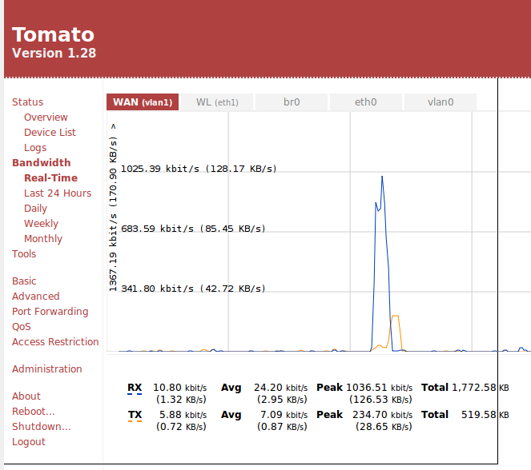This screenshot has height=470, width=531.
Task: Click TX Peak value 234.70 kbit/s
Action: (x=382, y=415)
